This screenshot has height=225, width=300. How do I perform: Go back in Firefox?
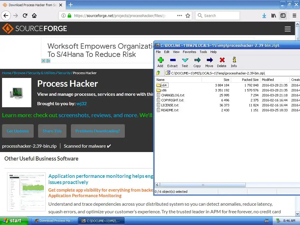6,16
